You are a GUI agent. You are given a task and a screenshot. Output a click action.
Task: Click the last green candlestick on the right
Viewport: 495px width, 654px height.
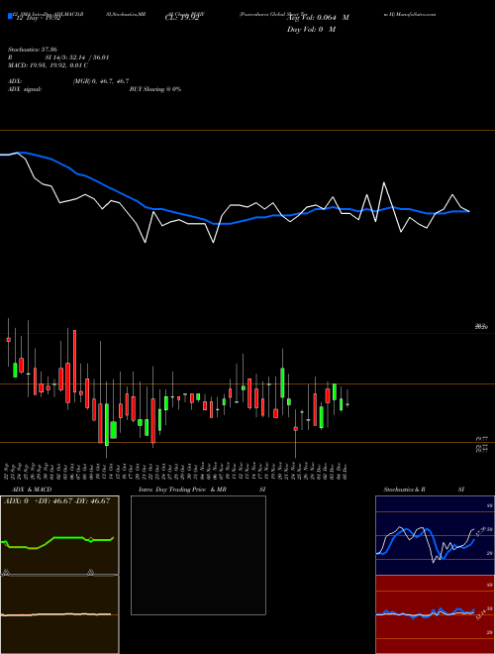pos(347,404)
